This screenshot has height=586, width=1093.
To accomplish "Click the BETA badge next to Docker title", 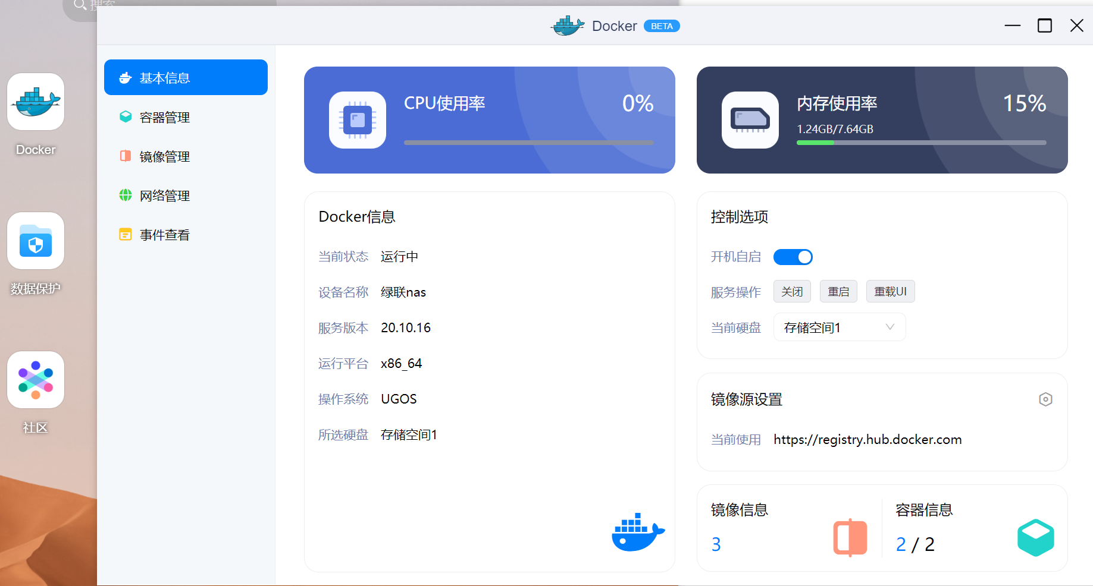I will (662, 26).
